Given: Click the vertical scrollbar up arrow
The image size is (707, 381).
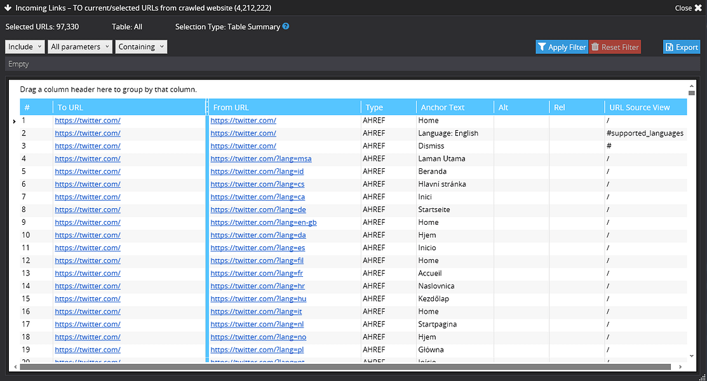Looking at the screenshot, I should pos(691,86).
